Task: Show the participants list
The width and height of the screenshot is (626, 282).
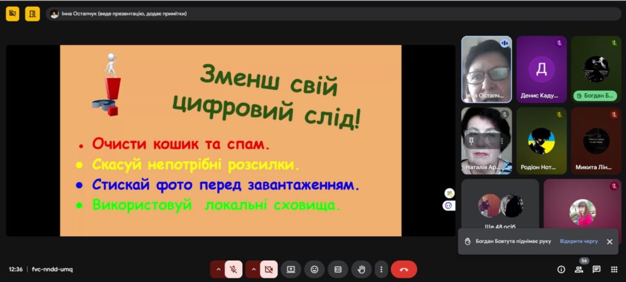Action: click(x=579, y=269)
